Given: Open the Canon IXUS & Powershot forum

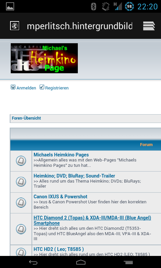Looking at the screenshot, I should (60, 197).
